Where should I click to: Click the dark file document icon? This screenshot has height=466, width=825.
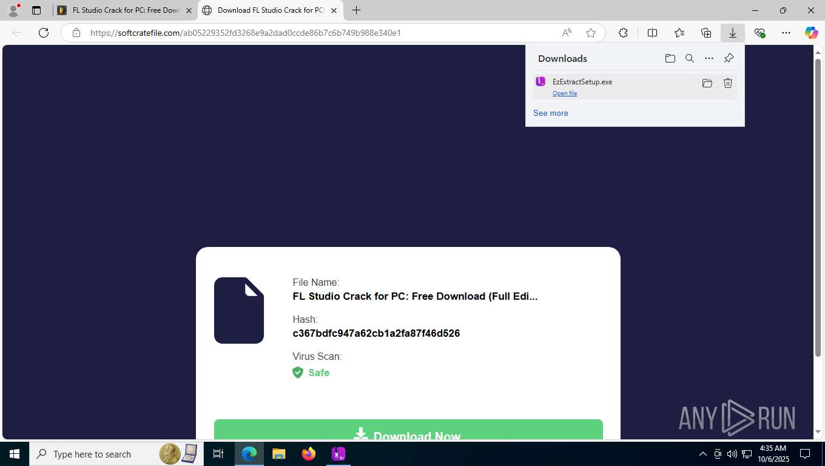tap(239, 310)
